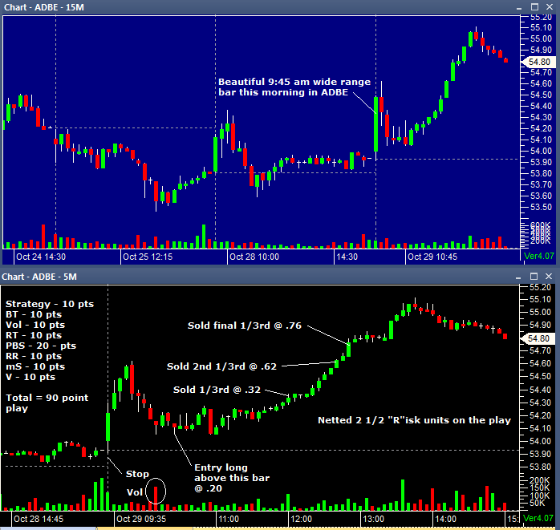The image size is (560, 530).
Task: Click 'Ver4.07' label in the 5M chart
Action: [538, 518]
